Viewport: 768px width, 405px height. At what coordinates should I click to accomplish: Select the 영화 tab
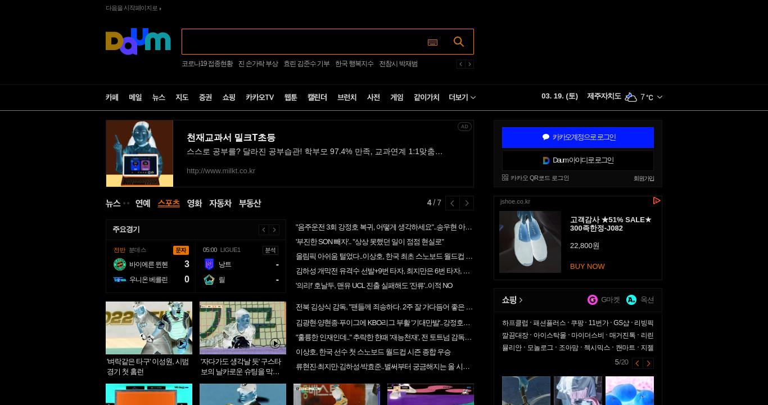pos(195,203)
